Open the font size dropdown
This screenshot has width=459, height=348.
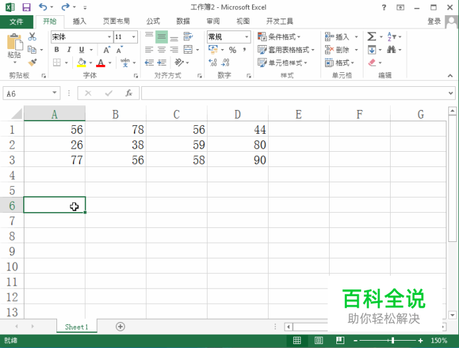pos(134,37)
